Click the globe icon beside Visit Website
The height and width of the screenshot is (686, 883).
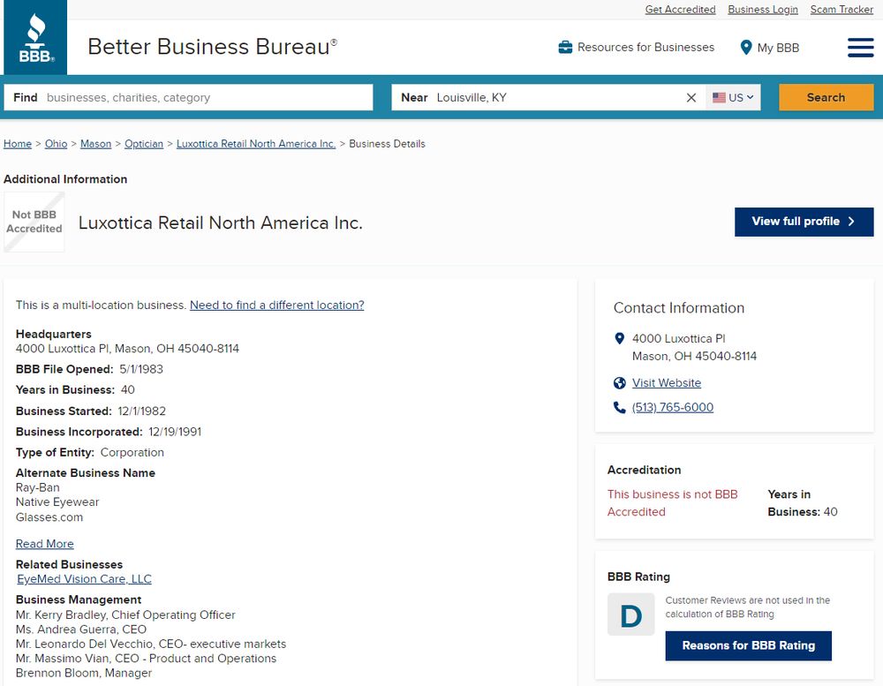620,383
